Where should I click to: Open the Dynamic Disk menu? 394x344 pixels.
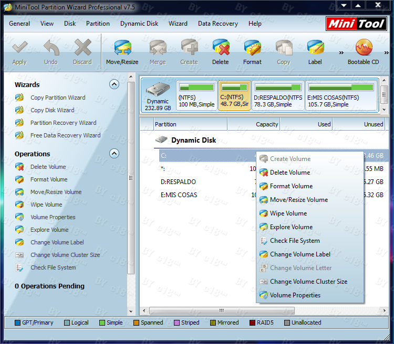[139, 24]
